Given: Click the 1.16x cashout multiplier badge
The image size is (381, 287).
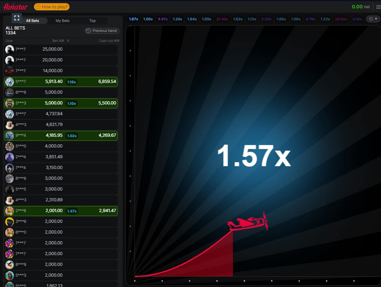Looking at the screenshot, I should 71,82.
